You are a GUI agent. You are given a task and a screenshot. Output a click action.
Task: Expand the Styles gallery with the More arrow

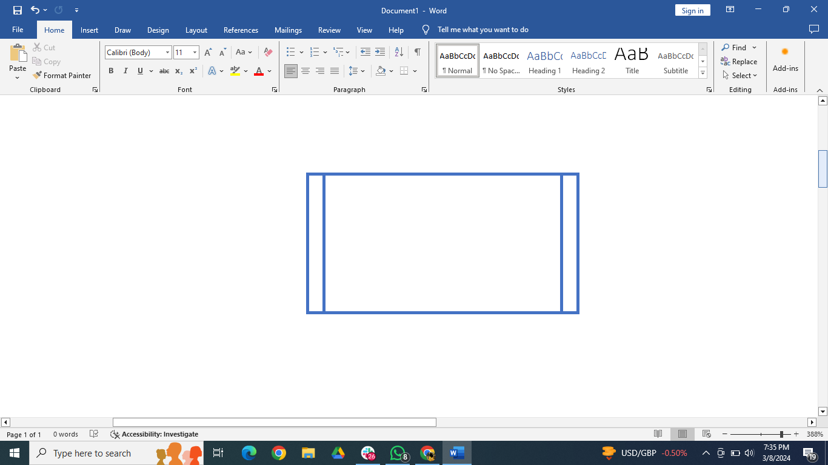point(703,73)
